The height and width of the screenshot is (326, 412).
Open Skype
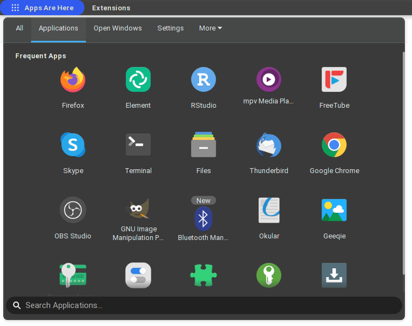73,145
